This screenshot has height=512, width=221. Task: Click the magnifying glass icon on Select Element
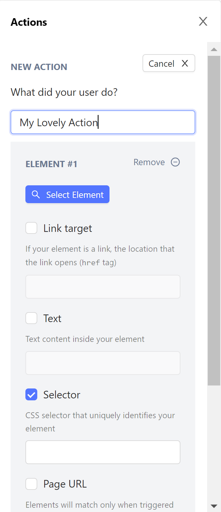pos(36,194)
